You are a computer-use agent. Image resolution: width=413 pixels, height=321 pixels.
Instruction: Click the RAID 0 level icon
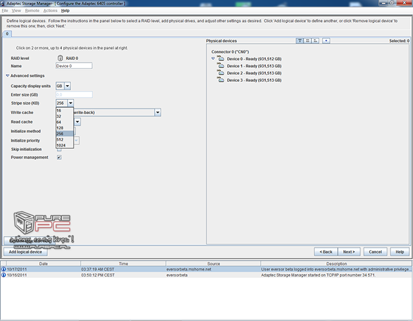click(60, 58)
